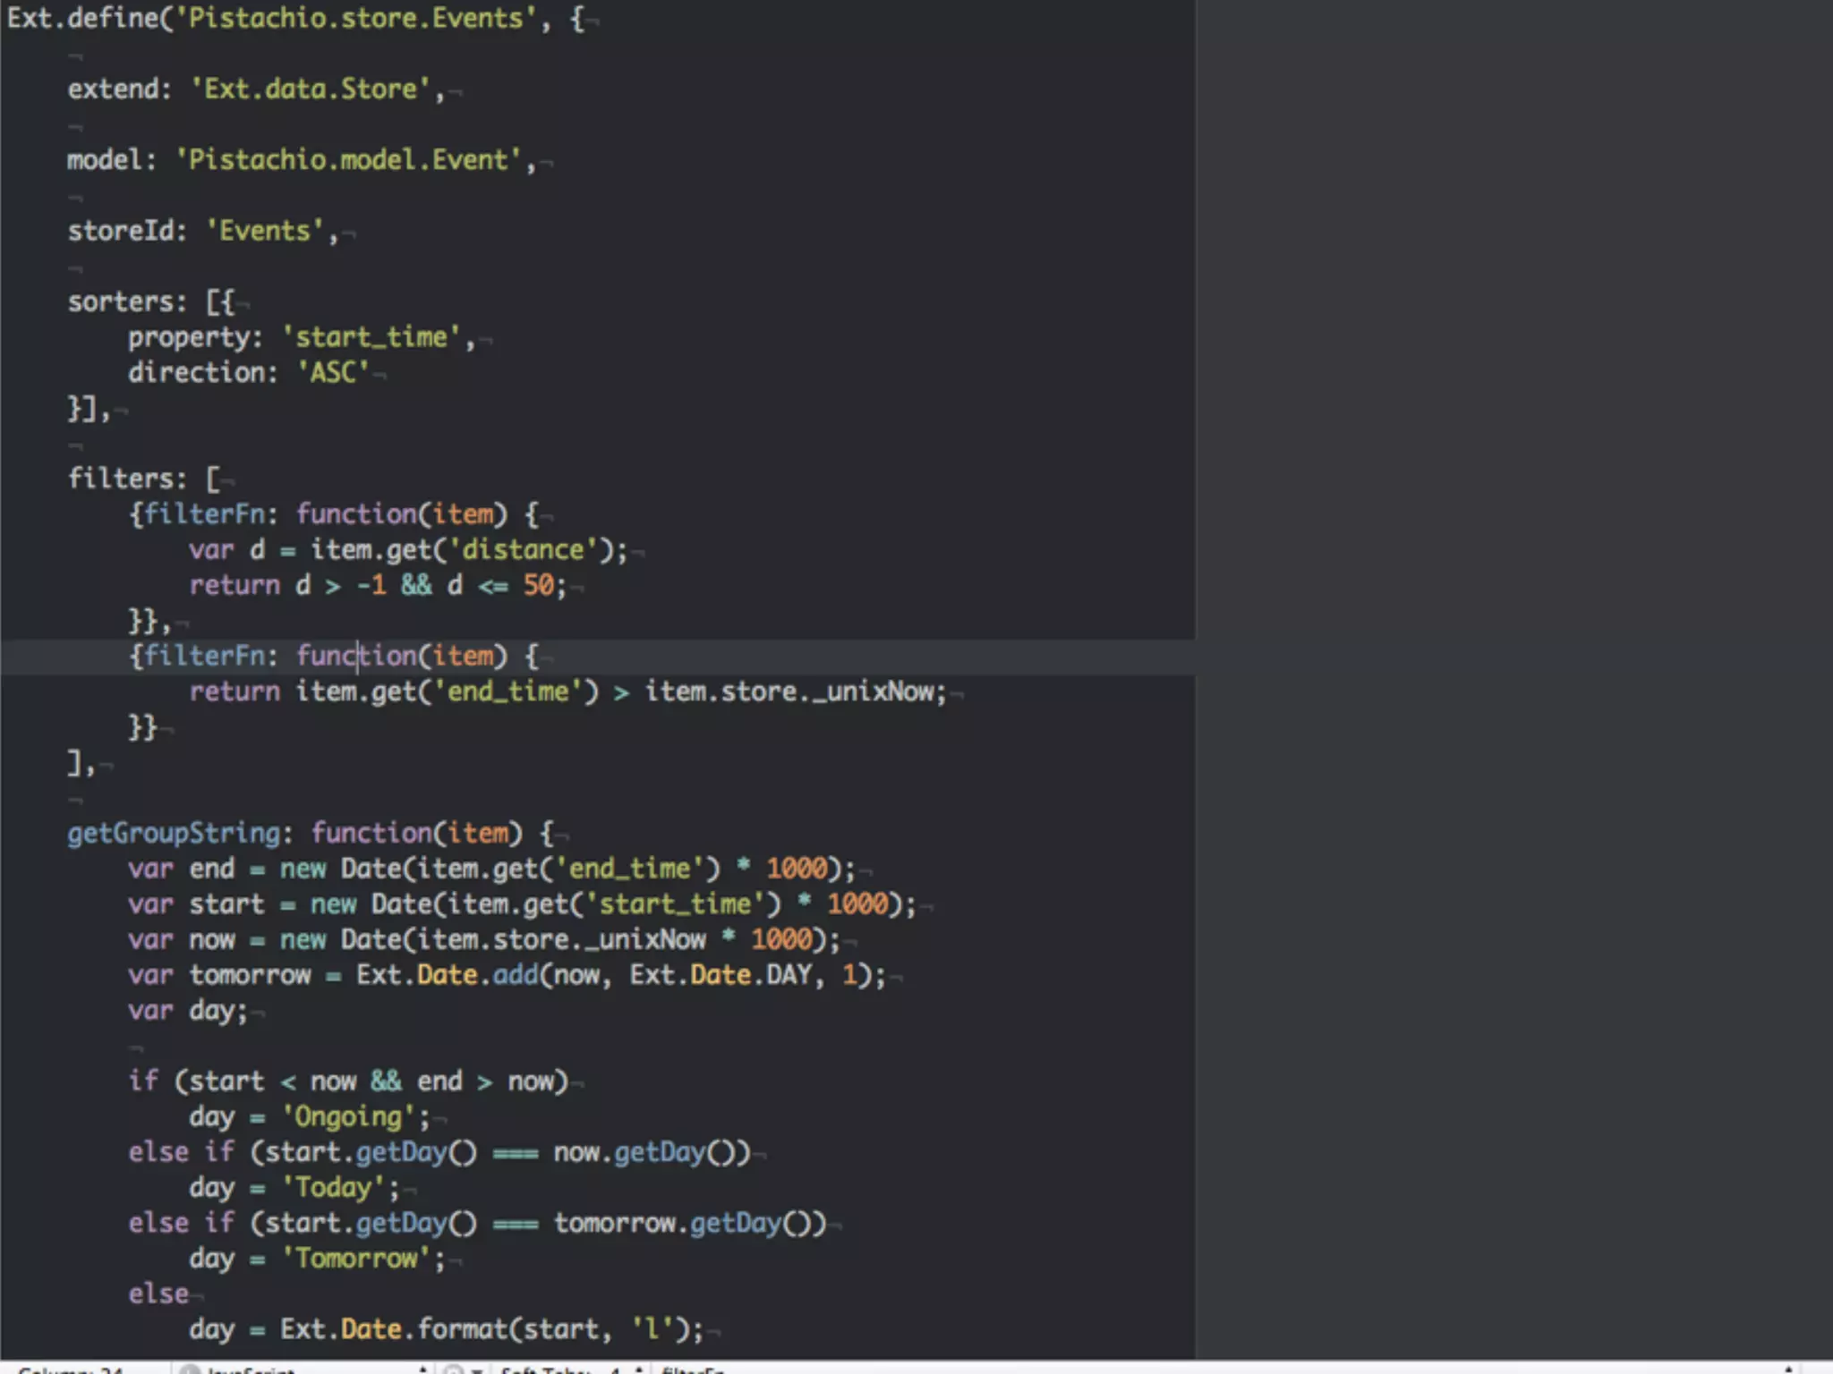Image resolution: width=1833 pixels, height=1374 pixels.
Task: Click the Ext.Date.format call on last line
Action: [392, 1329]
